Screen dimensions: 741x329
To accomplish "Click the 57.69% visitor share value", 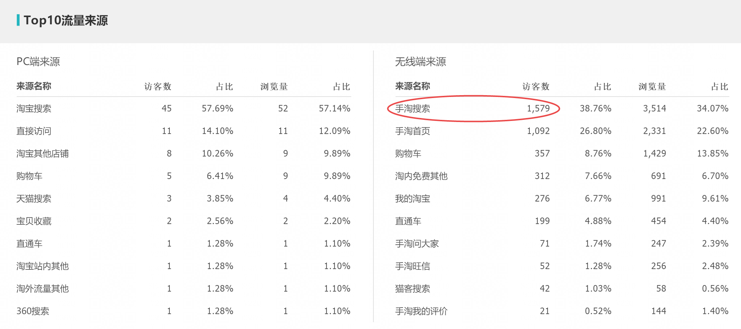I will point(217,109).
